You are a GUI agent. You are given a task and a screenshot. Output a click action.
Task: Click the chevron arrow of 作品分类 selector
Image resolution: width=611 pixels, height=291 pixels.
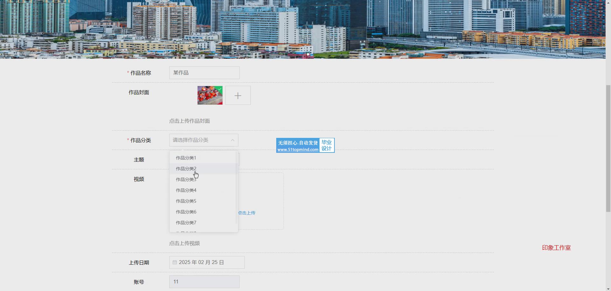233,140
